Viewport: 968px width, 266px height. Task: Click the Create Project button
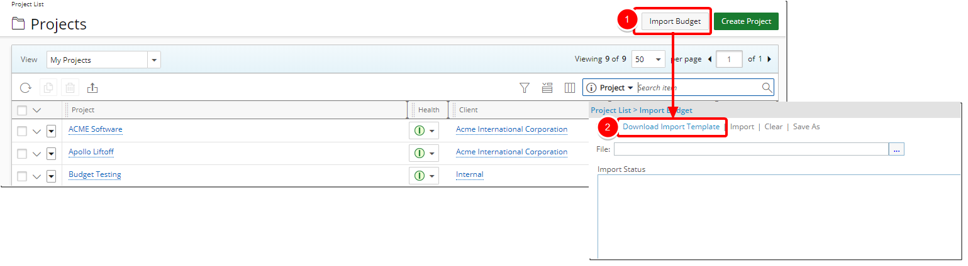click(746, 21)
